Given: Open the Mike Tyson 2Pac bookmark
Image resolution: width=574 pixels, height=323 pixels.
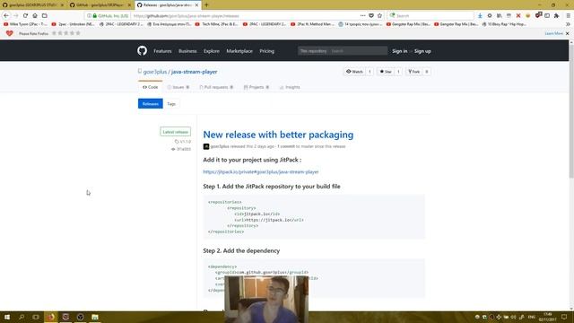Looking at the screenshot, I should point(26,24).
